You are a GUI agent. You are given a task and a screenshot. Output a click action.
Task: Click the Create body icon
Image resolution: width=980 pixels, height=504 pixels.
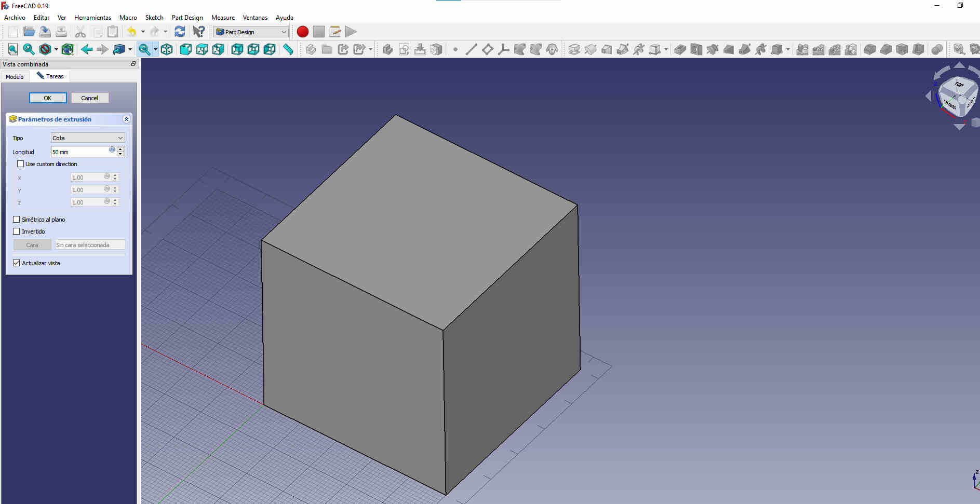click(x=387, y=49)
